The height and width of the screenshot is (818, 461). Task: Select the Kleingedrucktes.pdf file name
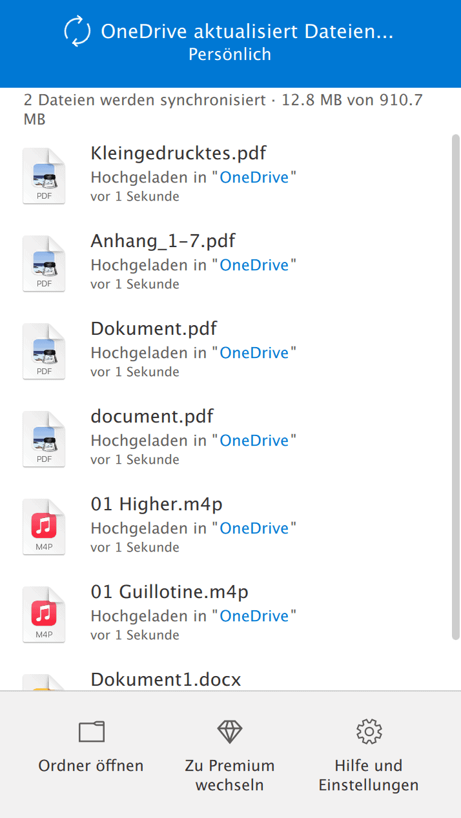(x=178, y=154)
